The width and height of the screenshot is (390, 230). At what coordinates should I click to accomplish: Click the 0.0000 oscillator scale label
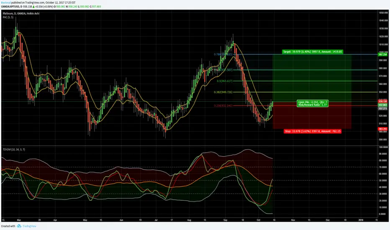coord(383,214)
